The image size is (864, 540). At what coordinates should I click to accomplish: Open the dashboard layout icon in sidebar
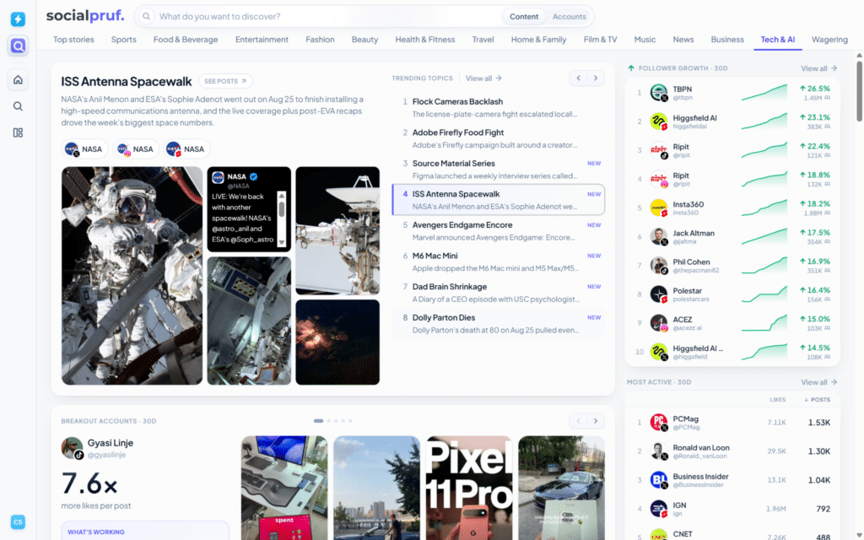click(x=18, y=132)
